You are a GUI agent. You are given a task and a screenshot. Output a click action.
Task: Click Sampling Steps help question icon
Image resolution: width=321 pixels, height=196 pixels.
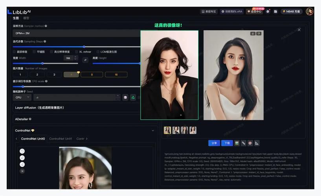pos(45,42)
